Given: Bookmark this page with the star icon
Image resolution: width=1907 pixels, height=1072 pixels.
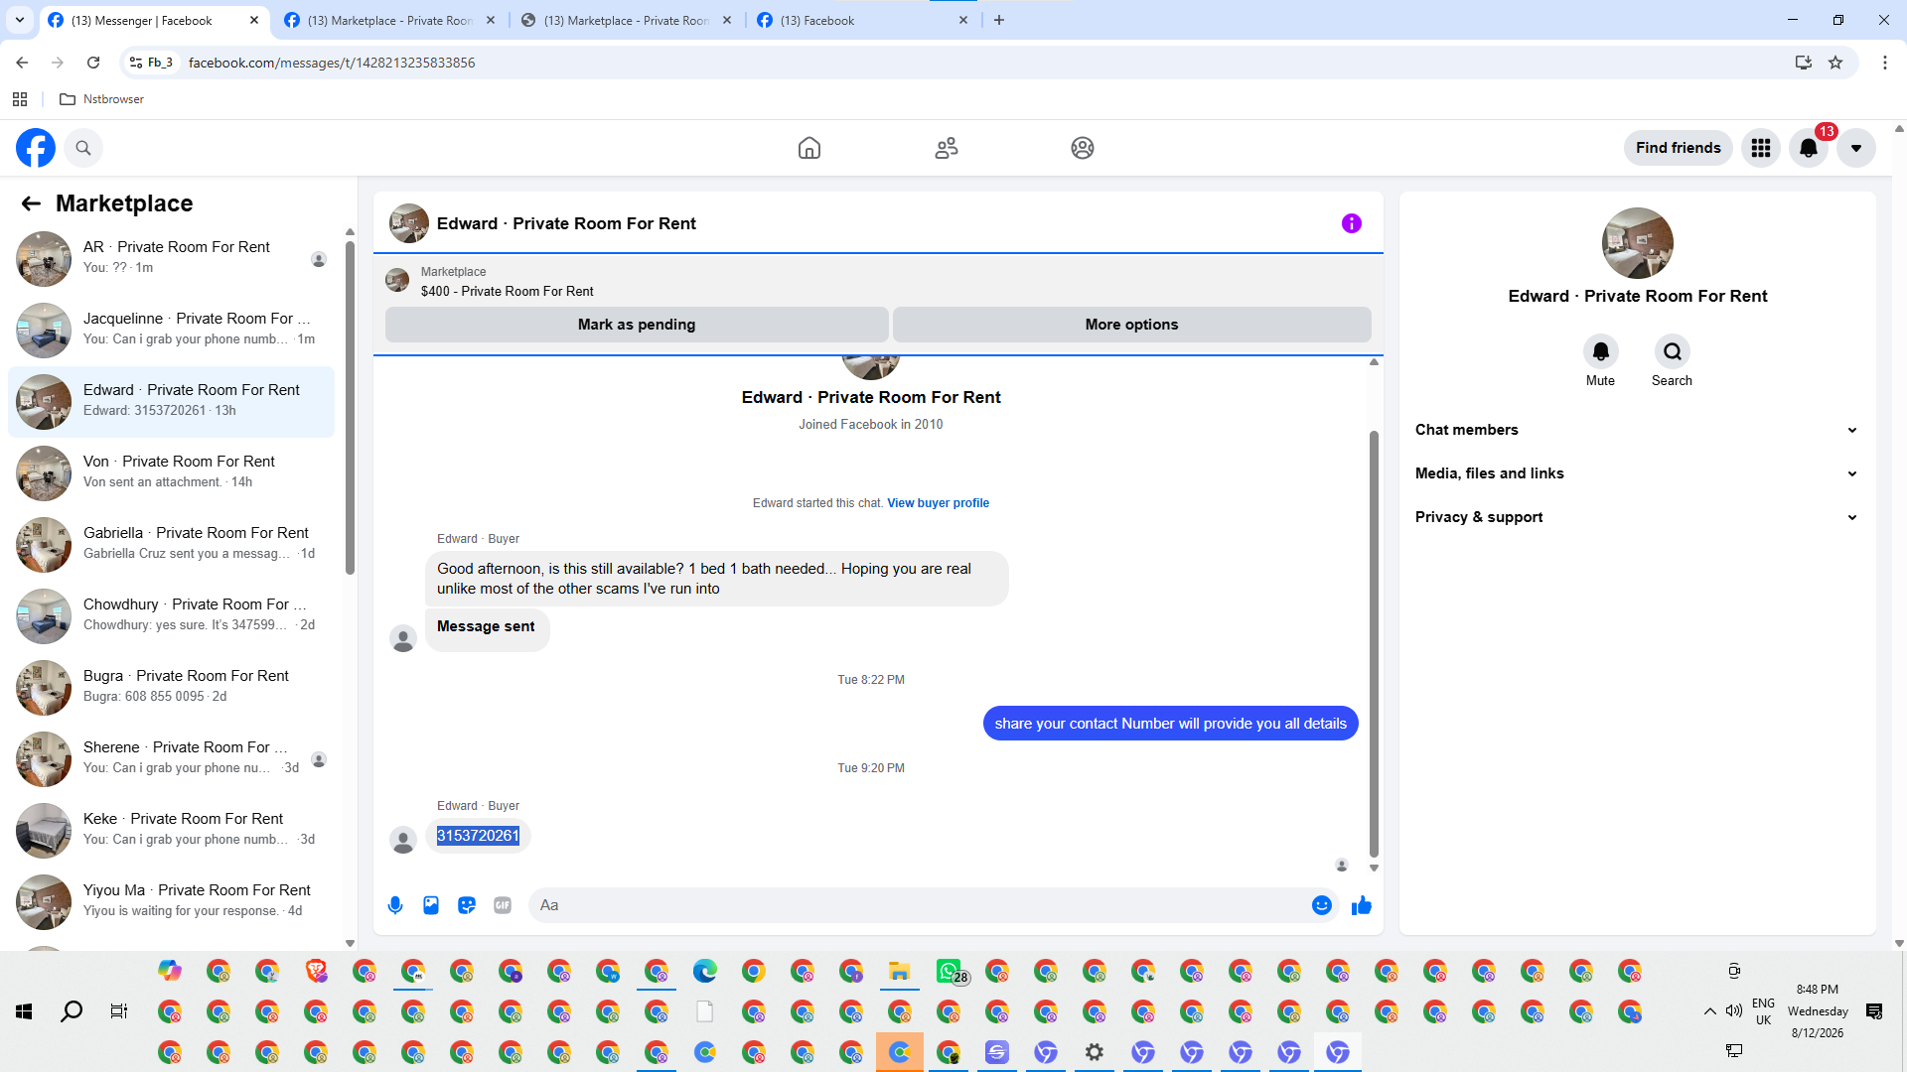Looking at the screenshot, I should [1835, 63].
